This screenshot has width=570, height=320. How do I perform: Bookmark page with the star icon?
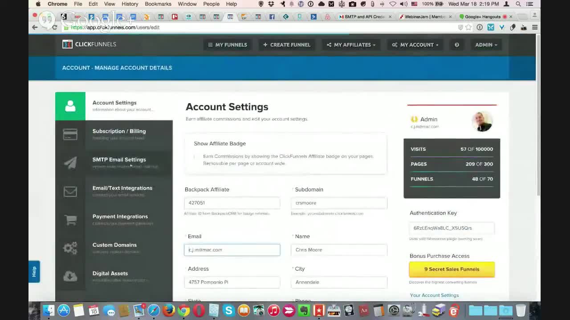[468, 27]
